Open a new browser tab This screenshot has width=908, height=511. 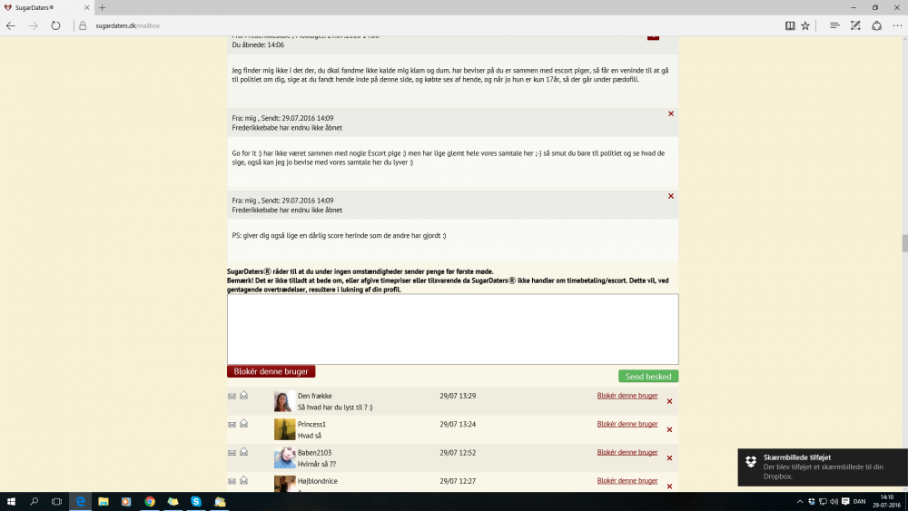point(103,7)
